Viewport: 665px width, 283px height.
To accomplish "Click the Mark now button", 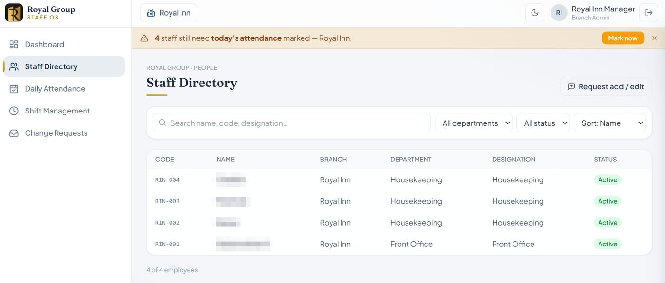I will point(623,38).
